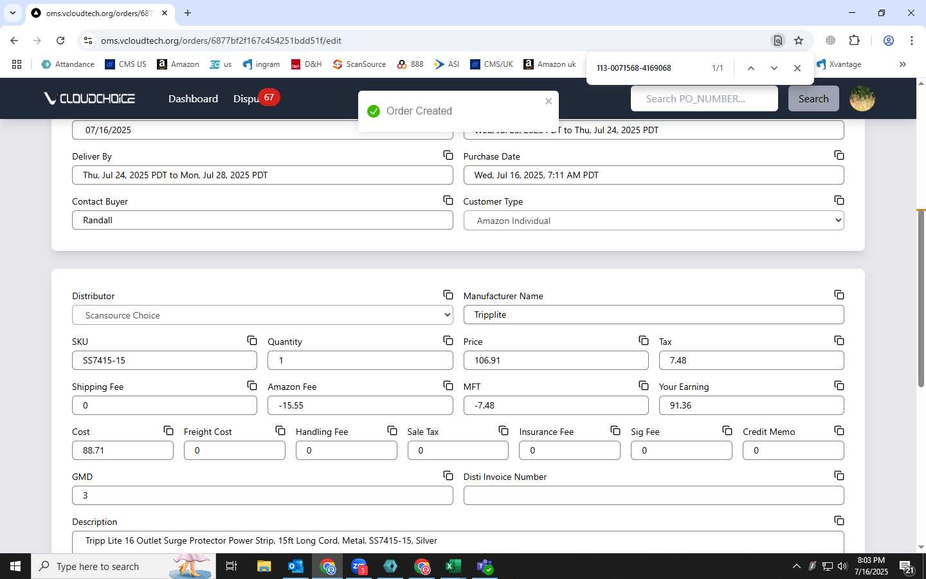Copy the Sale Tax value

point(504,430)
